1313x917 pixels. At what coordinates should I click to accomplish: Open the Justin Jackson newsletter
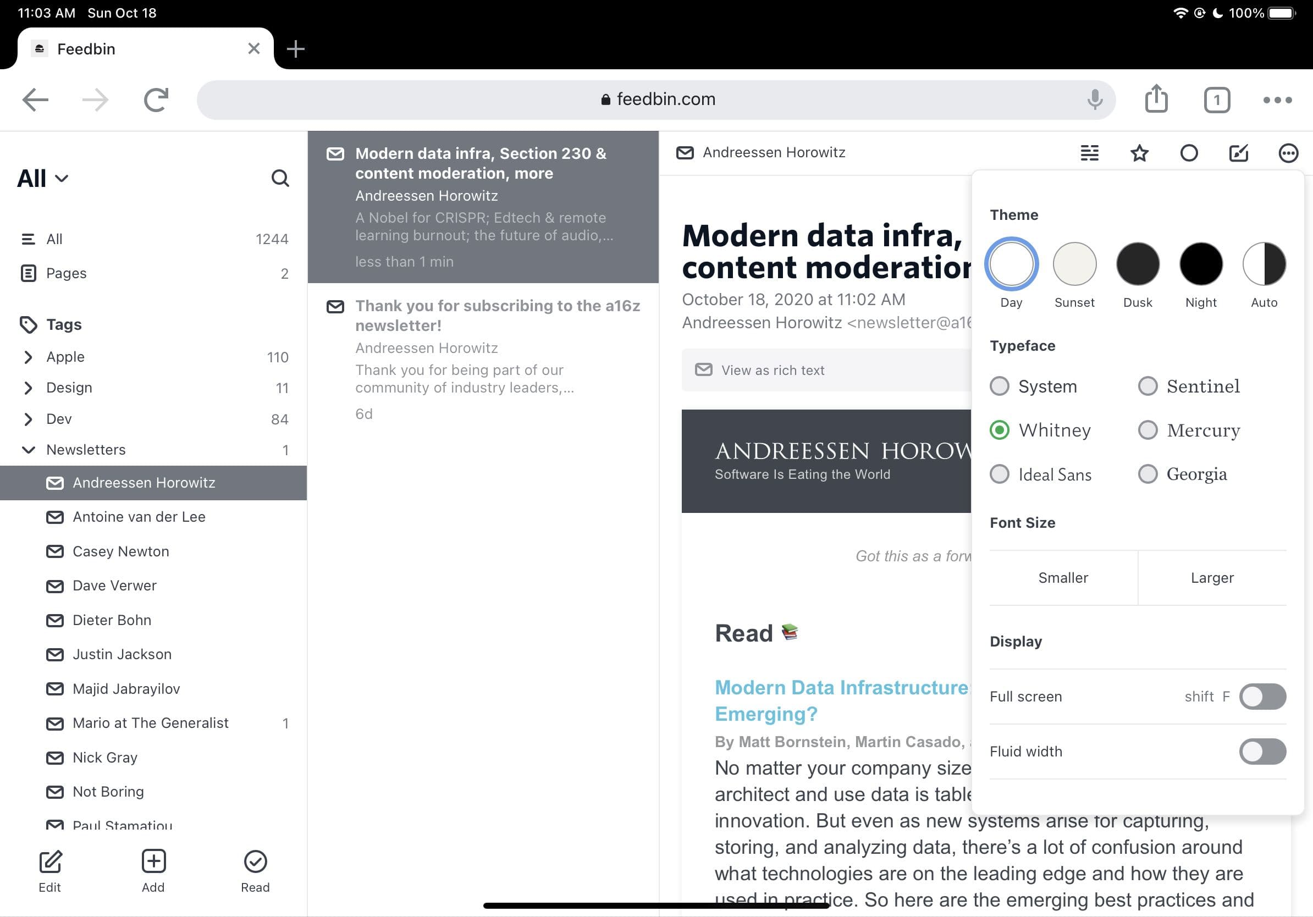tap(153, 654)
